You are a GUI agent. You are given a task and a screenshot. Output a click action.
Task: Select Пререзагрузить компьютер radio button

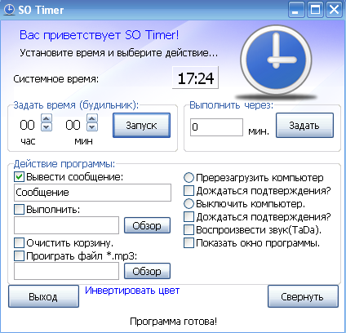(189, 178)
